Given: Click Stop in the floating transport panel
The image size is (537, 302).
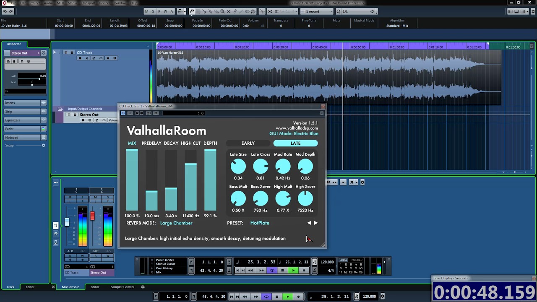Looking at the screenshot, I should [x=282, y=271].
